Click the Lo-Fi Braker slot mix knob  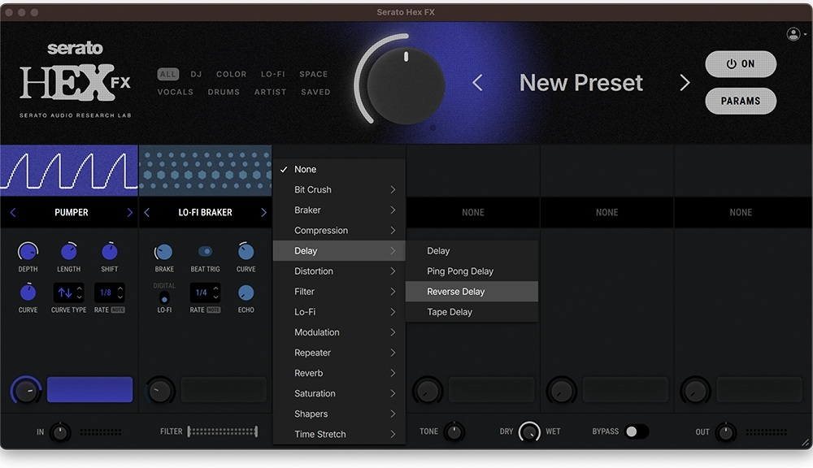pyautogui.click(x=159, y=390)
